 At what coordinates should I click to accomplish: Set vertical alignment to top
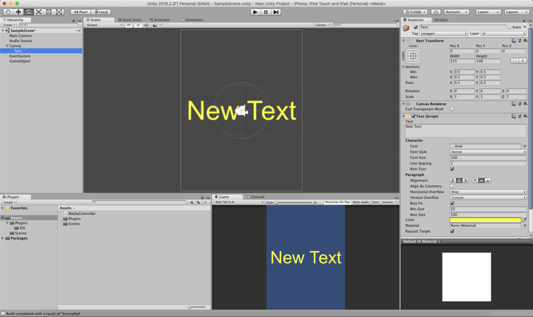pyautogui.click(x=475, y=181)
